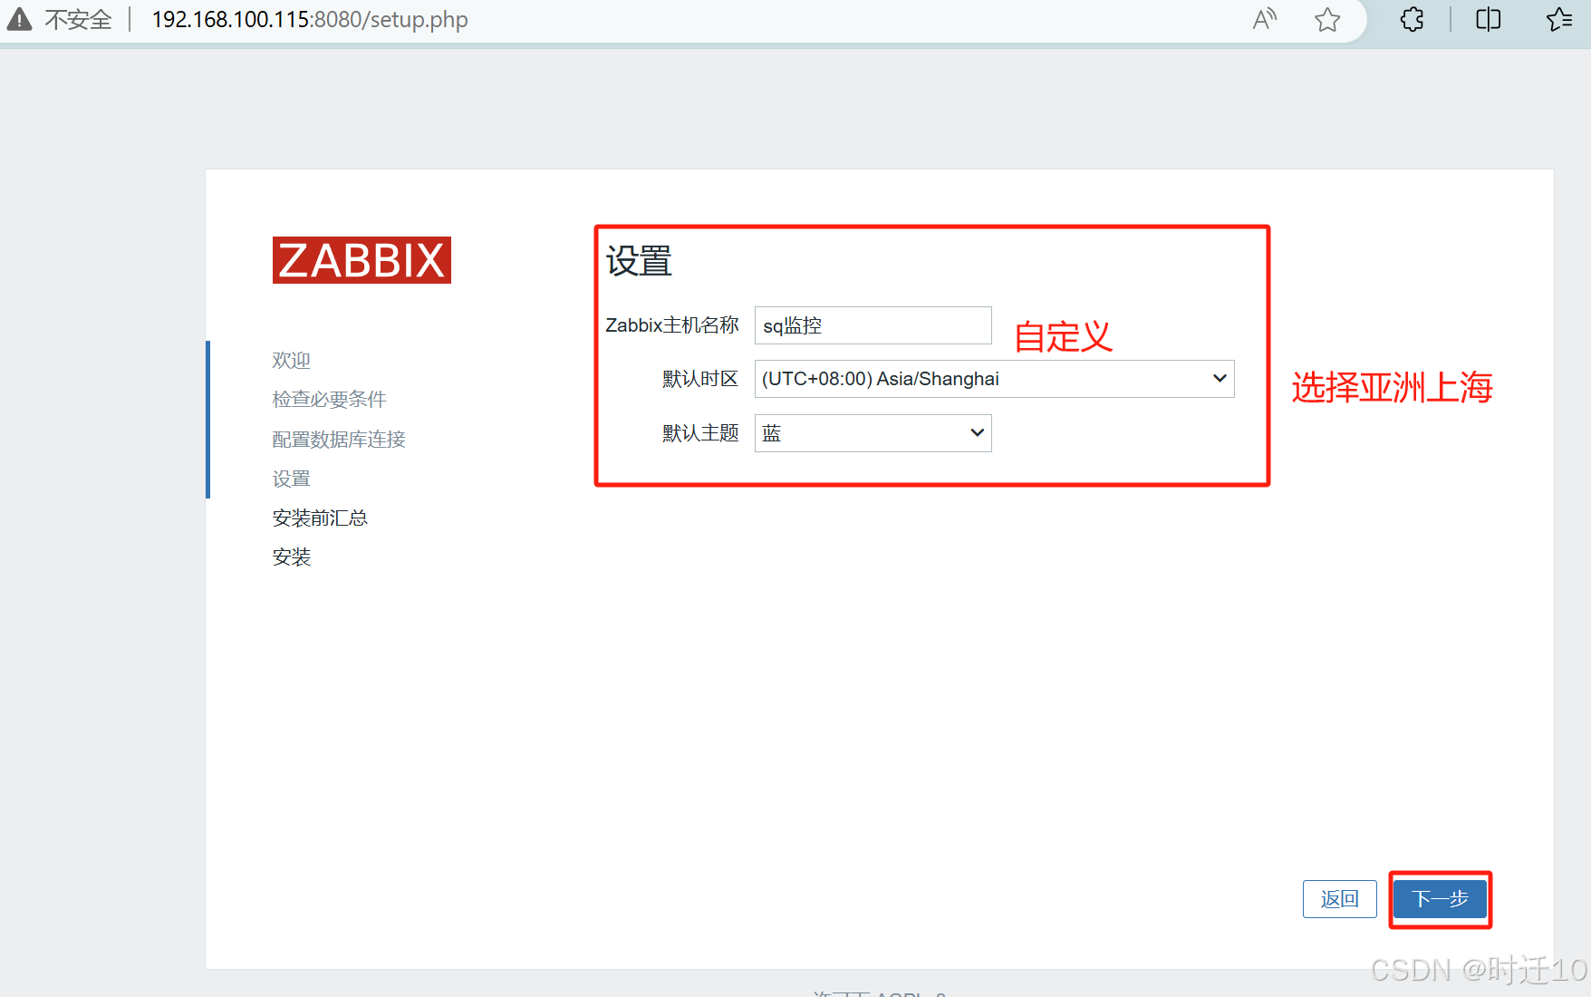Open the favorites list icon
This screenshot has width=1591, height=997.
[x=1559, y=19]
